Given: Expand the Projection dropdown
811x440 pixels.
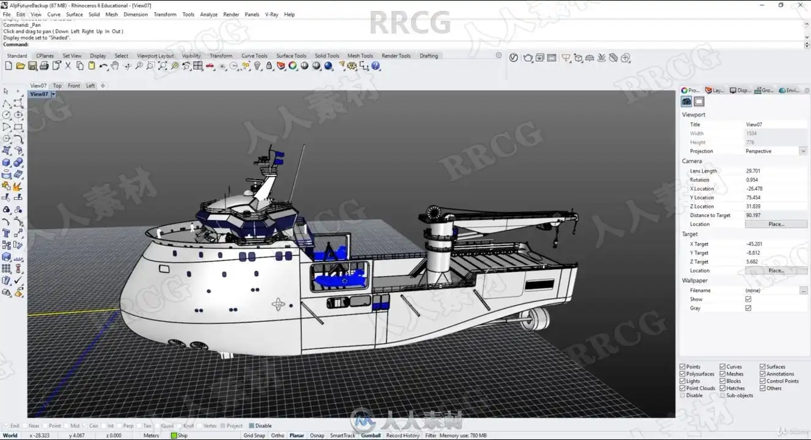Looking at the screenshot, I should 803,151.
